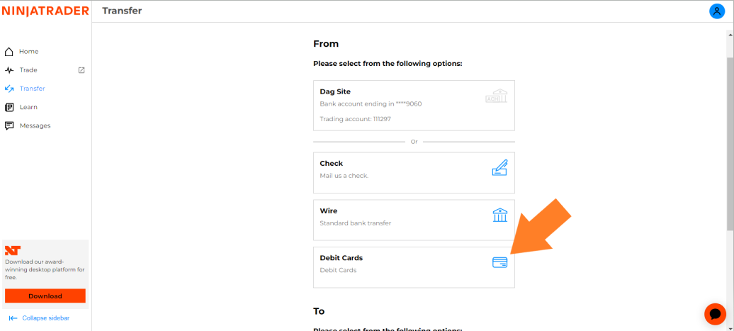The width and height of the screenshot is (734, 331).
Task: Click the external link icon beside Trade
Action: click(81, 70)
